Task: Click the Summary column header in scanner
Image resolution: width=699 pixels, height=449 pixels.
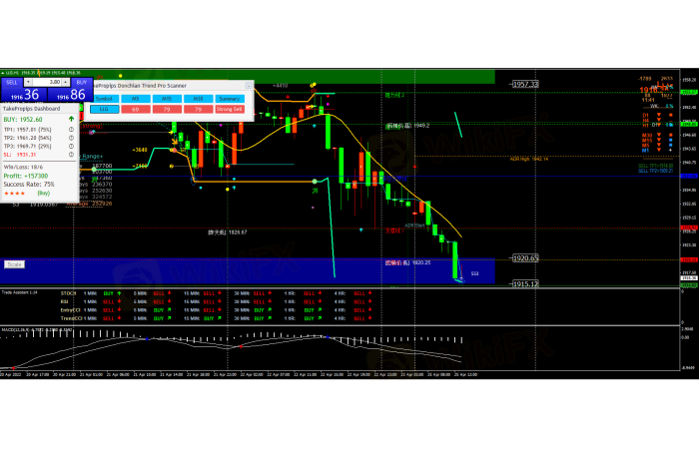Action: [229, 98]
